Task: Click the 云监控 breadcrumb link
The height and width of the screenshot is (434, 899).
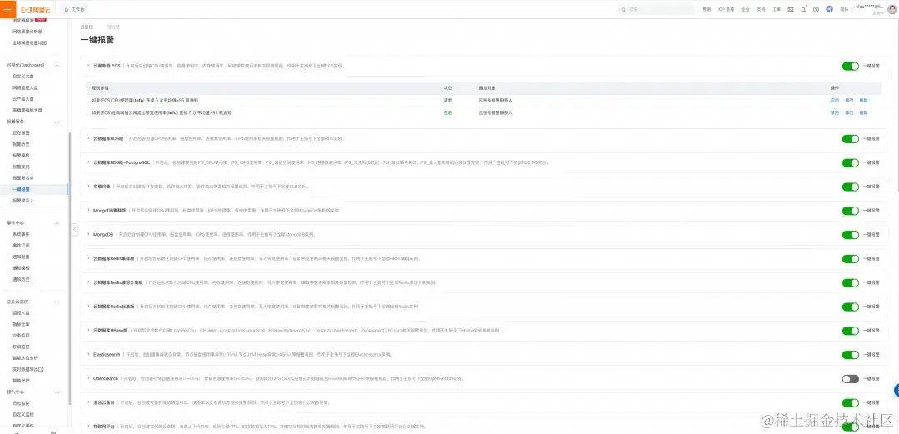Action: tap(86, 27)
